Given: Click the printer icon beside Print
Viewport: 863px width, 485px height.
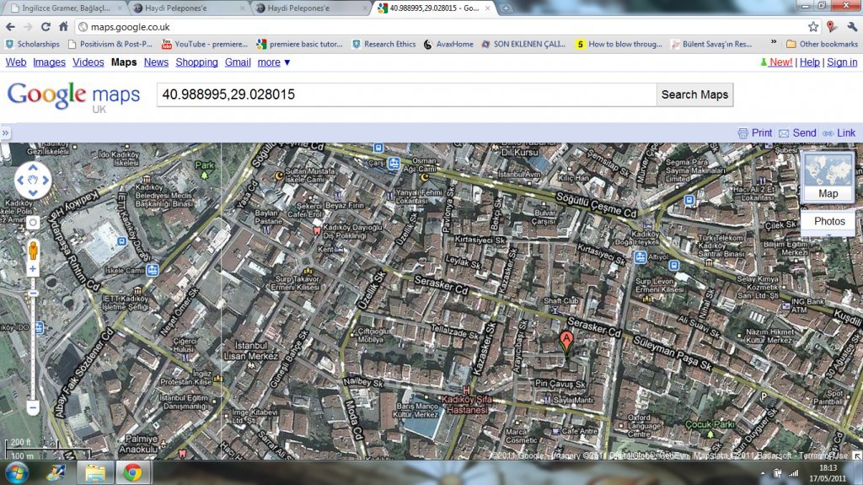Looking at the screenshot, I should tap(743, 133).
